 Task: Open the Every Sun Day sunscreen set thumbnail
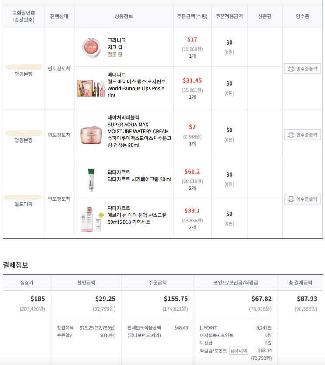(91, 219)
